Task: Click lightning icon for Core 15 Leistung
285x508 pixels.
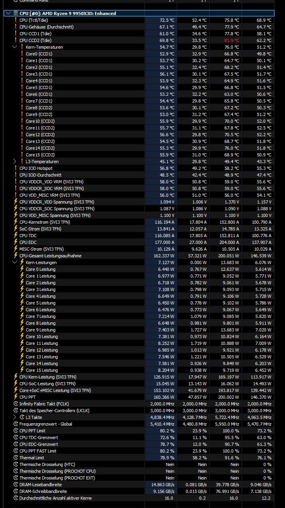Action: coord(22,370)
